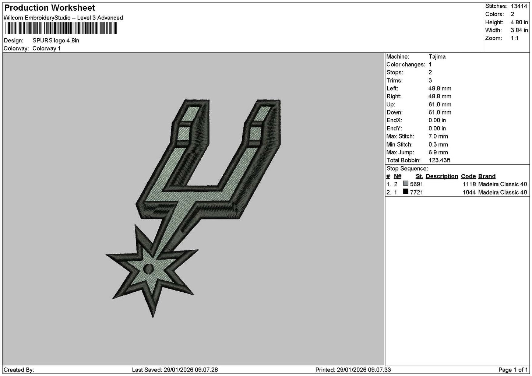Click the St. column header
532x376 pixels.
[419, 176]
